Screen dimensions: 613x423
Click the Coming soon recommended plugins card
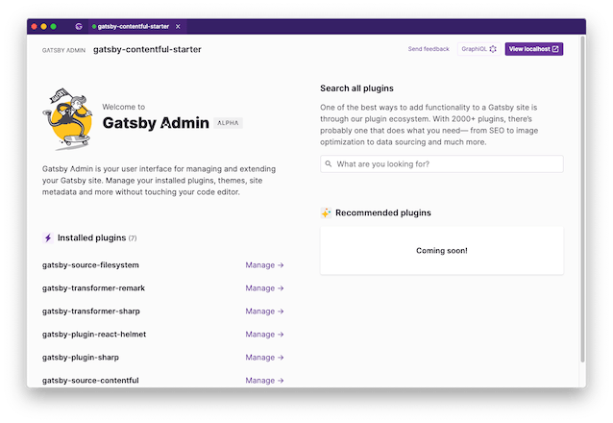pyautogui.click(x=442, y=250)
